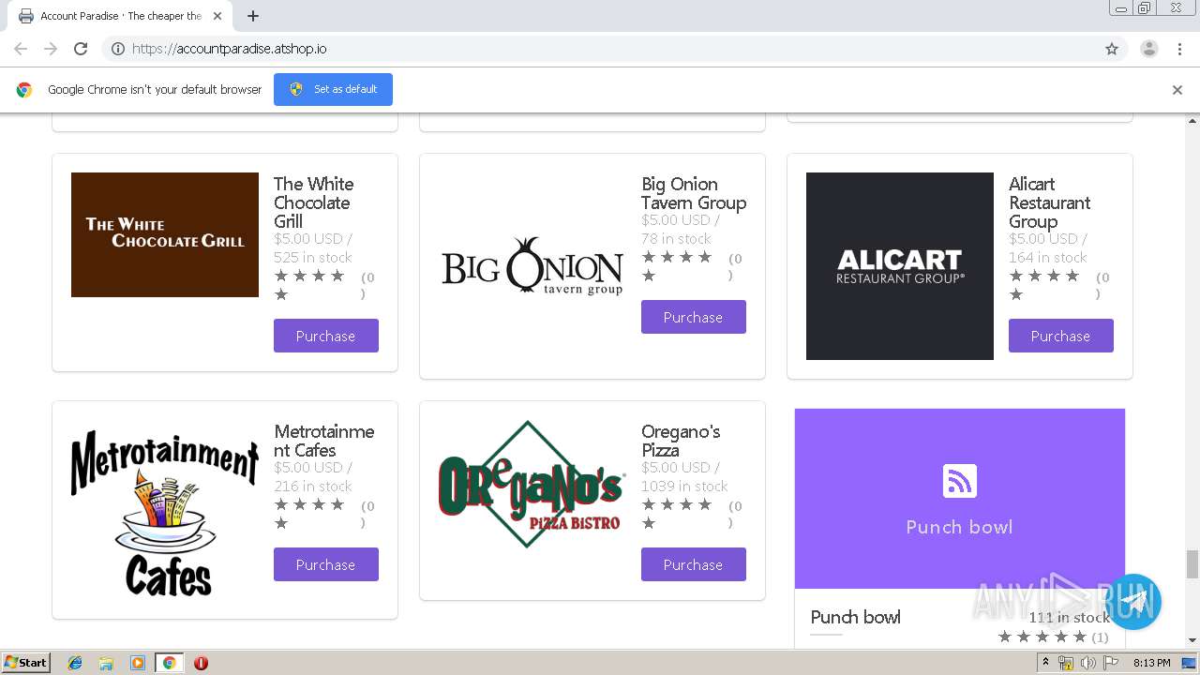1200x675 pixels.
Task: Click Big Onion star rating
Action: pos(677,266)
